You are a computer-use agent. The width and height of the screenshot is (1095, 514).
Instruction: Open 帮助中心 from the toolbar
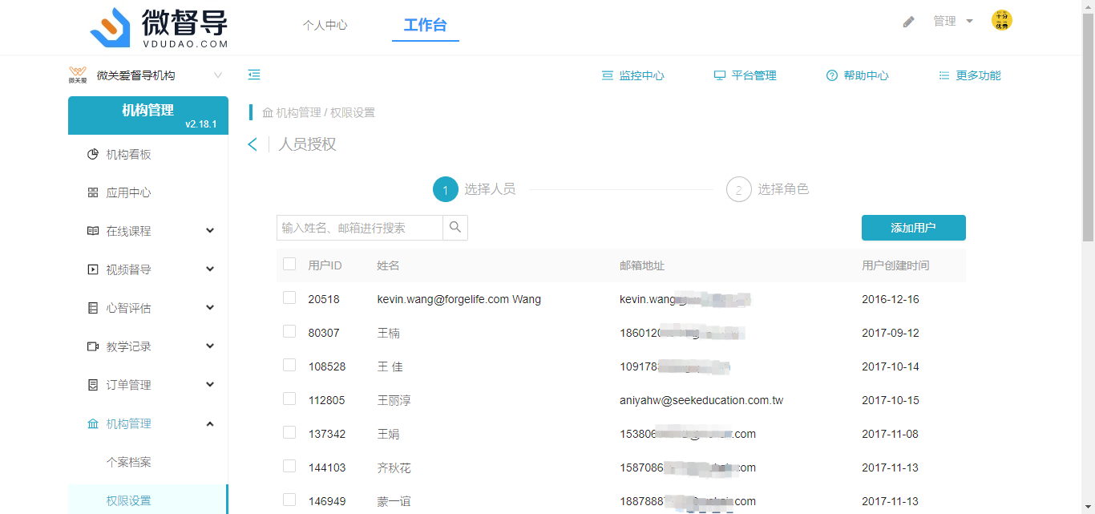857,75
